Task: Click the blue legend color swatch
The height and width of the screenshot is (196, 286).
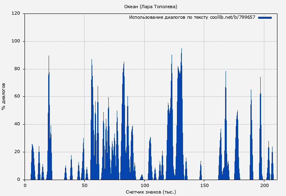Action: pos(265,18)
